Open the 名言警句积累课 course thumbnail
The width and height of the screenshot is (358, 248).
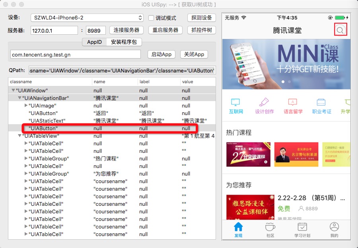(x=296, y=154)
